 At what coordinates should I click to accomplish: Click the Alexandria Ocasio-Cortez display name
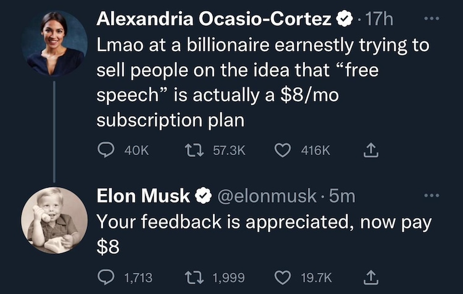(214, 20)
